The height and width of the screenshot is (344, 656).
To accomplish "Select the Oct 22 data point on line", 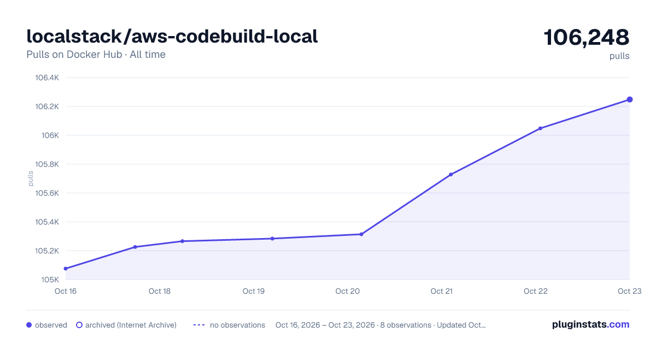I will click(540, 128).
